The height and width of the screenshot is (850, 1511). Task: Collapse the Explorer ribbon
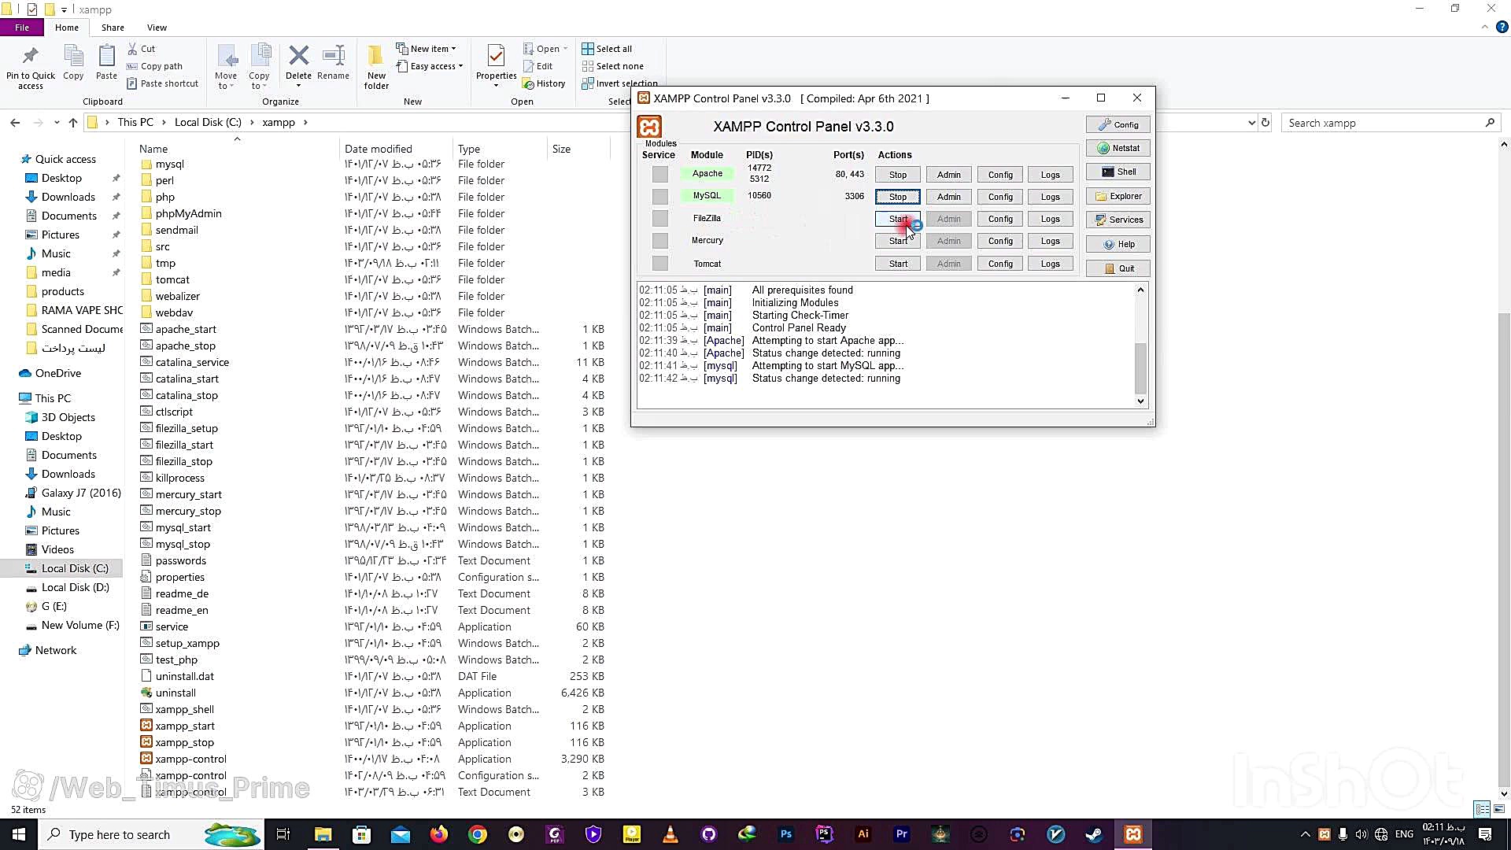click(x=1484, y=27)
